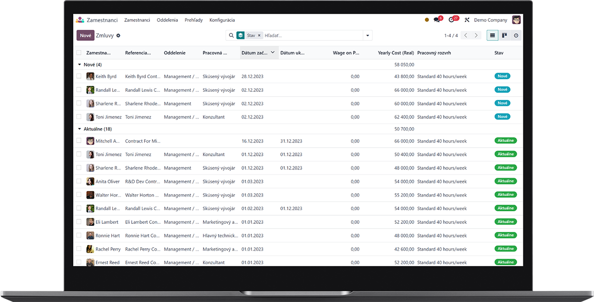The image size is (594, 302).
Task: Go to next page arrow in pager
Action: [476, 36]
